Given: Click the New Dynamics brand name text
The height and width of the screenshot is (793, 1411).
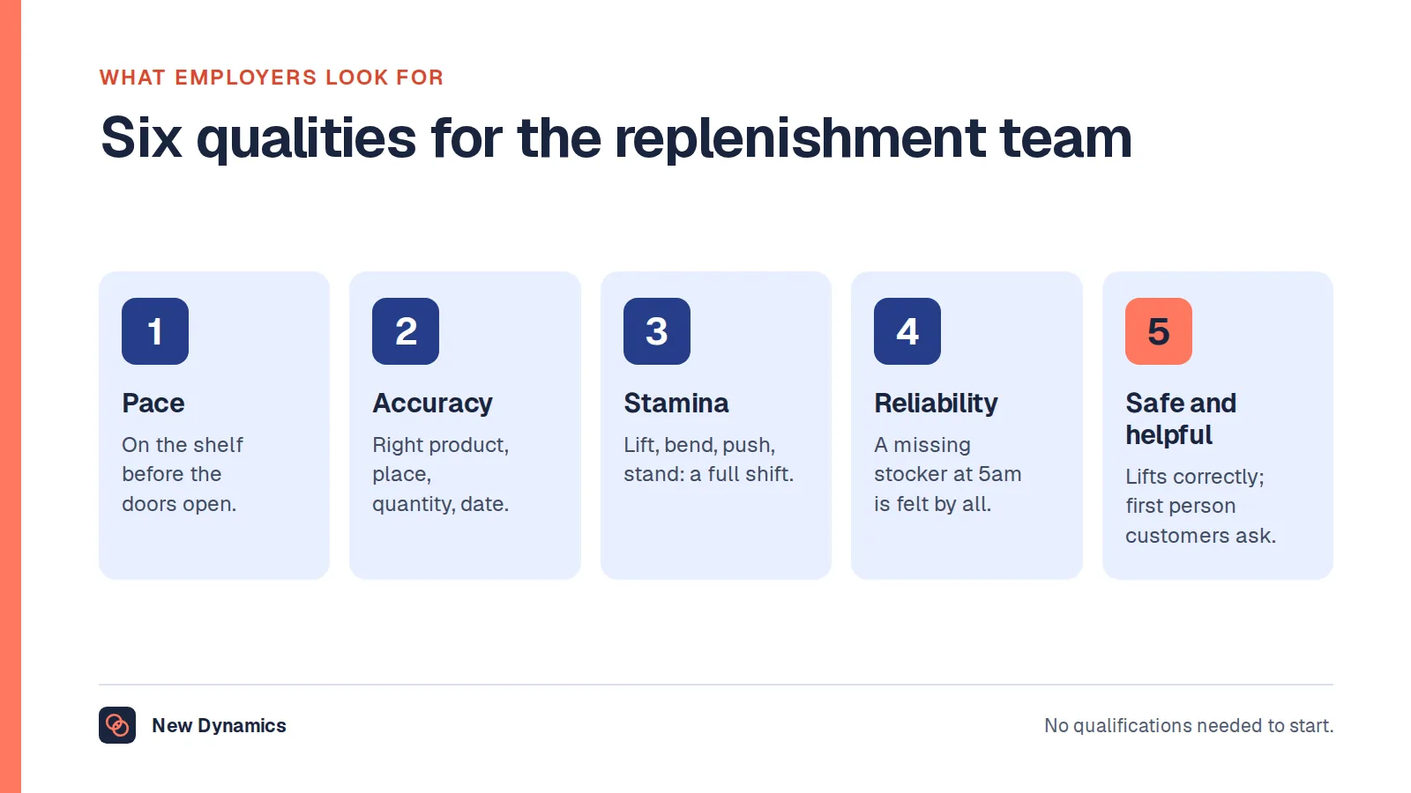Looking at the screenshot, I should coord(219,725).
